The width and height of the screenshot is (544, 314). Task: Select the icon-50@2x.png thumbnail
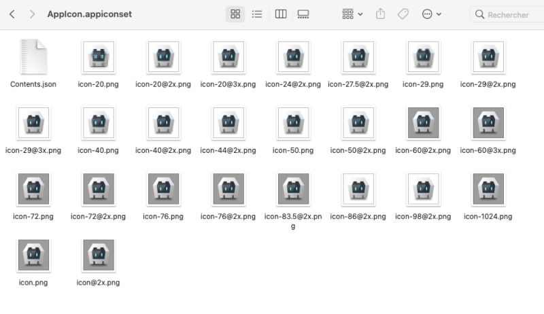[358, 123]
